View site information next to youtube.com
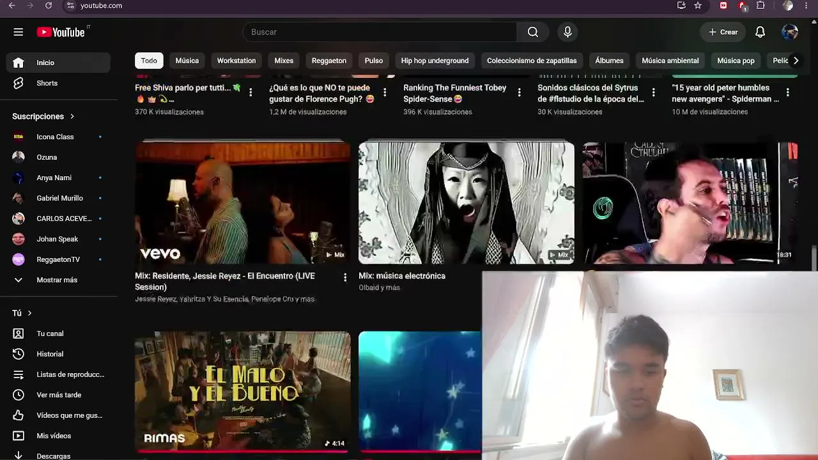 tap(70, 6)
